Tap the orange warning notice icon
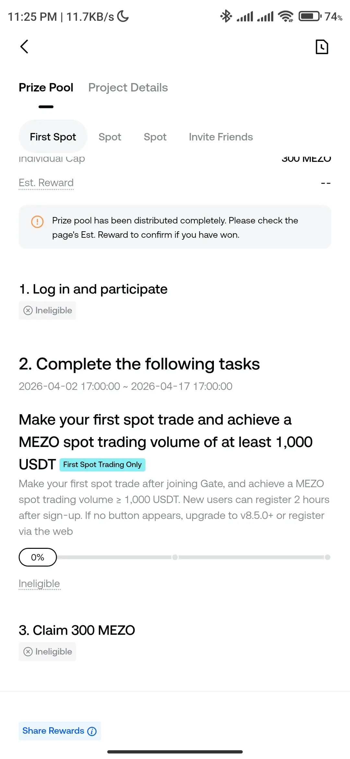 (x=37, y=222)
